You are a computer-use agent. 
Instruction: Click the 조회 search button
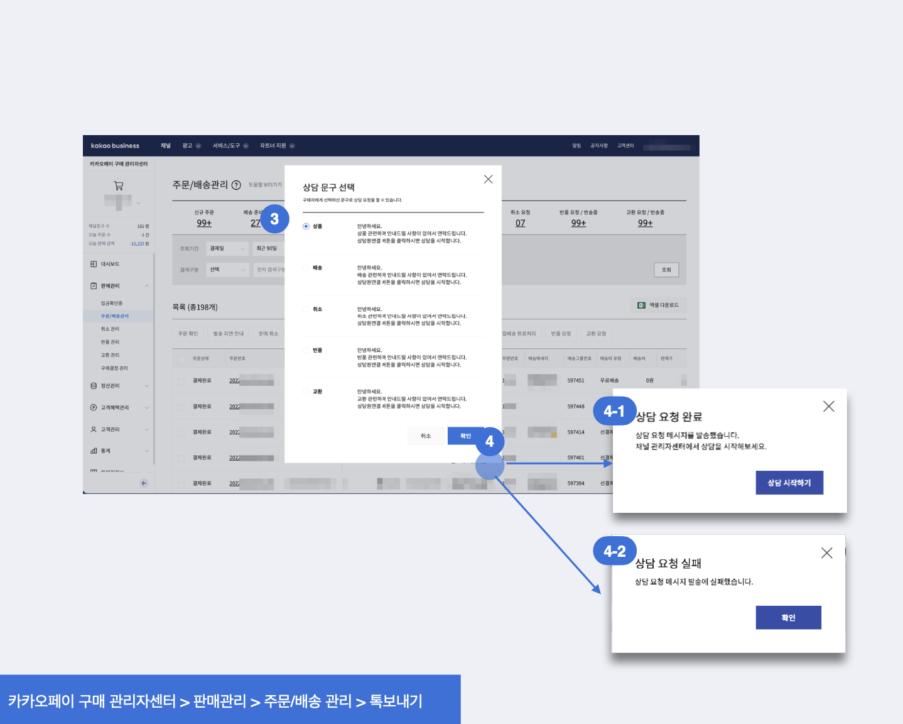pyautogui.click(x=666, y=270)
